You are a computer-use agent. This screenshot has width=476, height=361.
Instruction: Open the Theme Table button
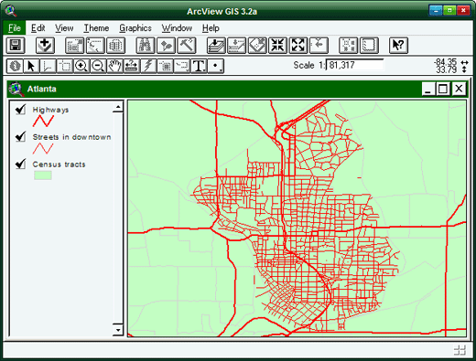116,46
